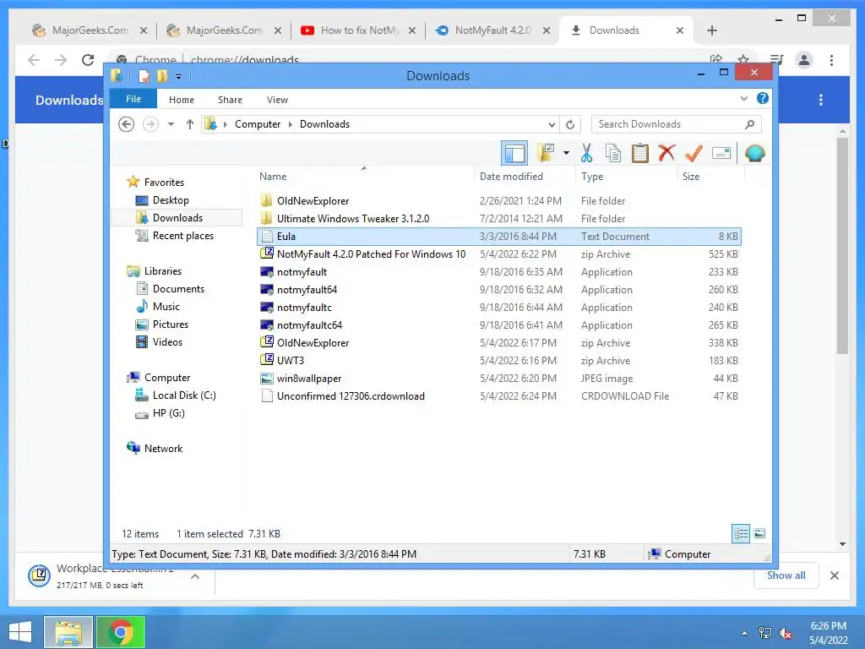Open Videos library in sidebar

(167, 341)
